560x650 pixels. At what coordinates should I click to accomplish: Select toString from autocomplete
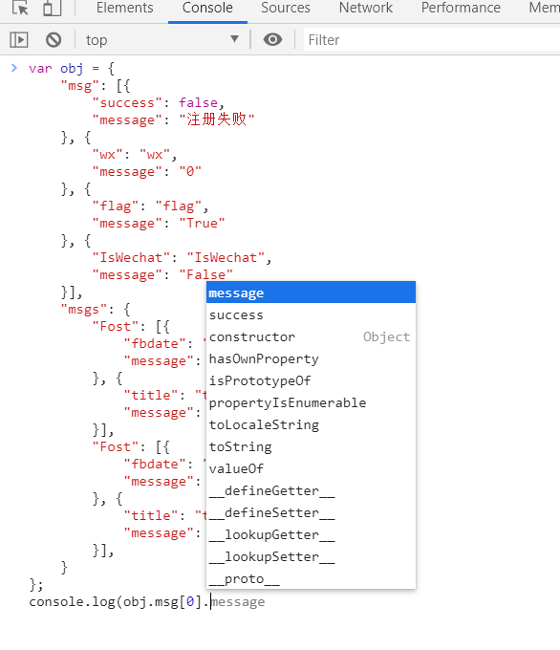pos(311,446)
